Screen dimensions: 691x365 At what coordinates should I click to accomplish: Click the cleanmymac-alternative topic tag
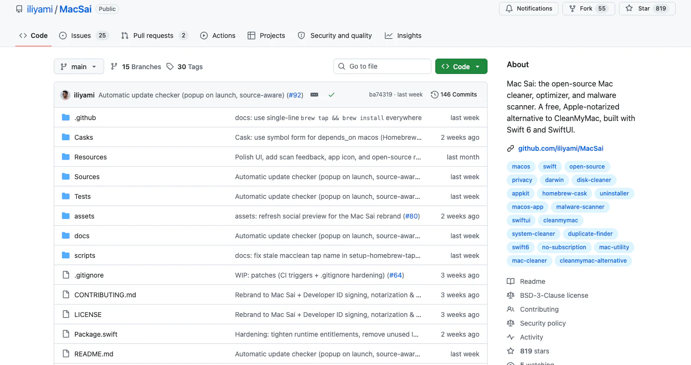(x=593, y=261)
